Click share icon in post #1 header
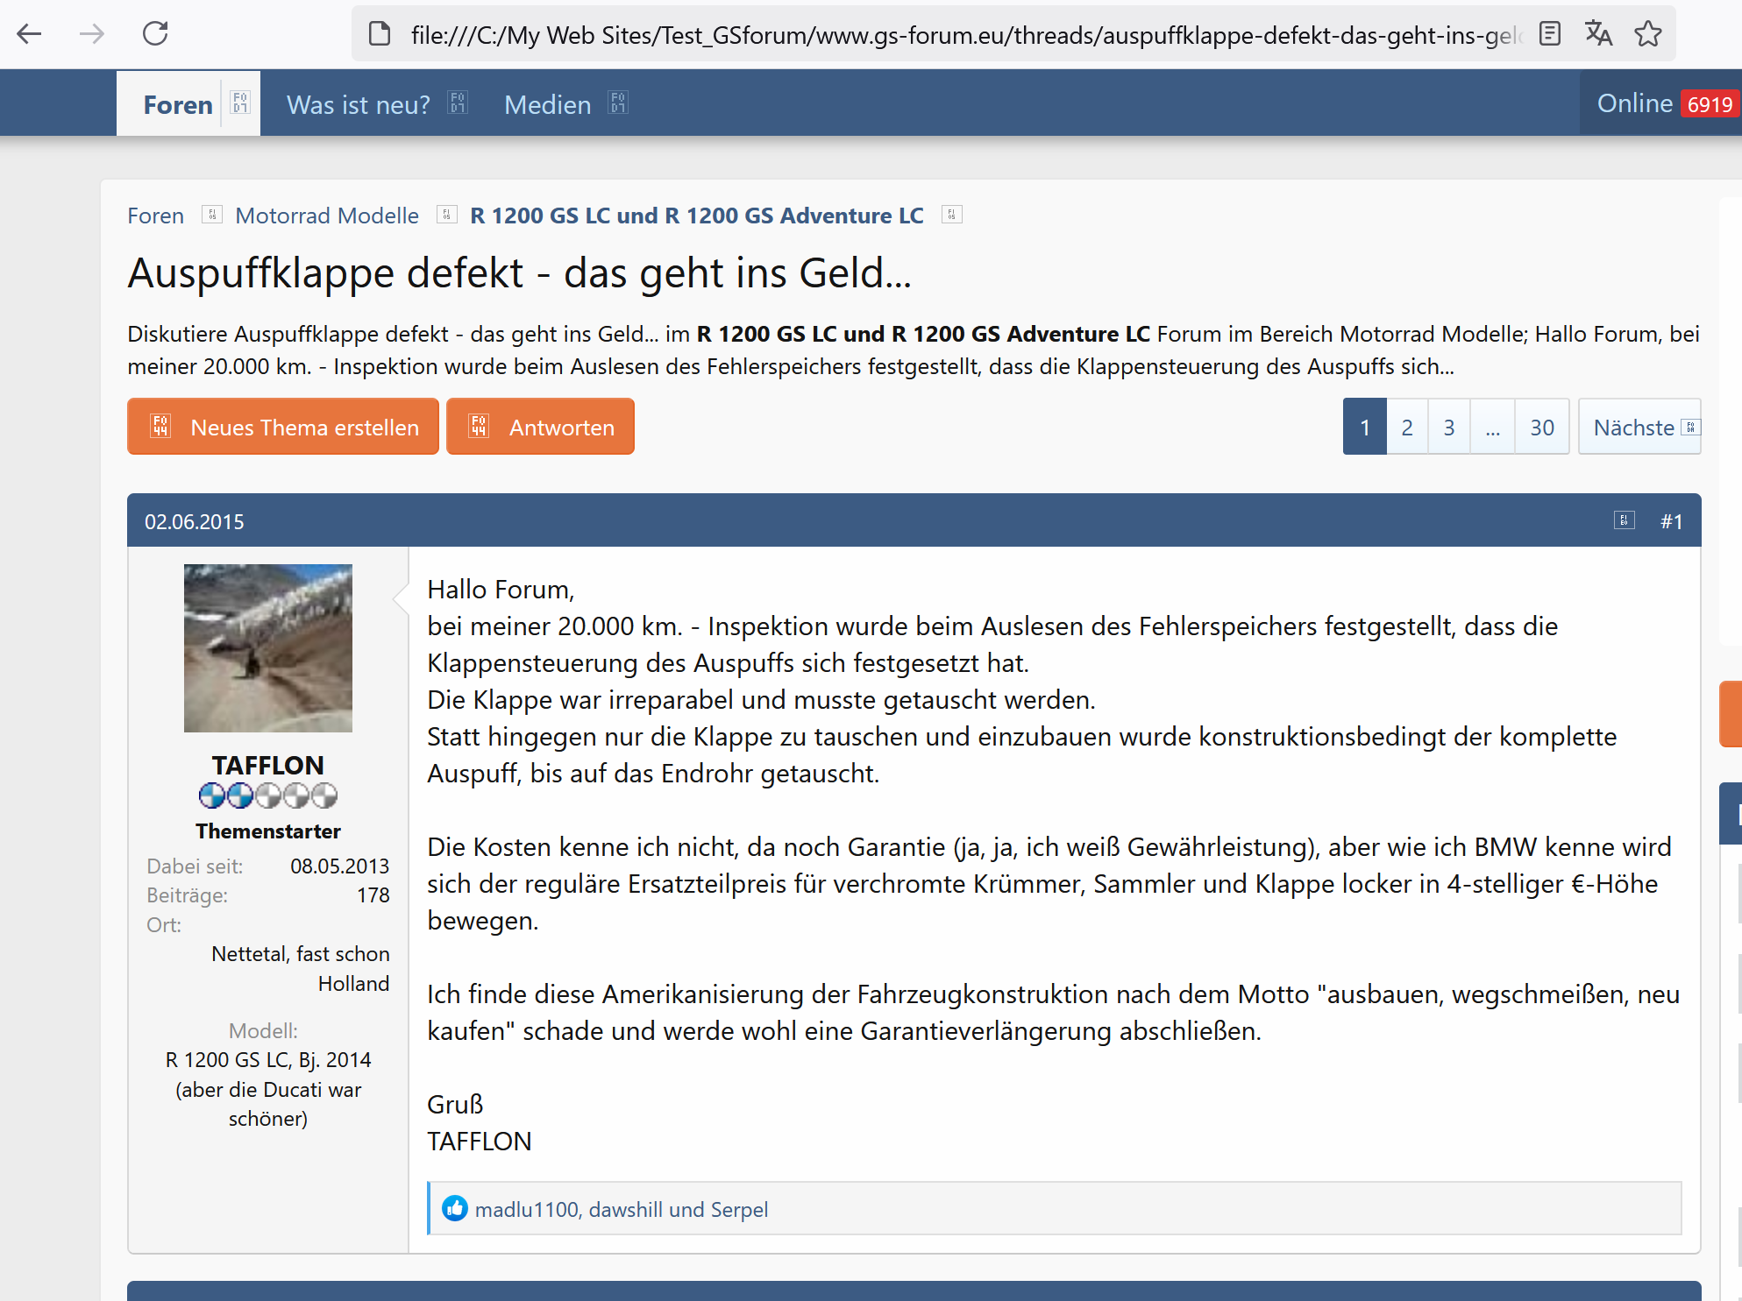 (x=1624, y=520)
